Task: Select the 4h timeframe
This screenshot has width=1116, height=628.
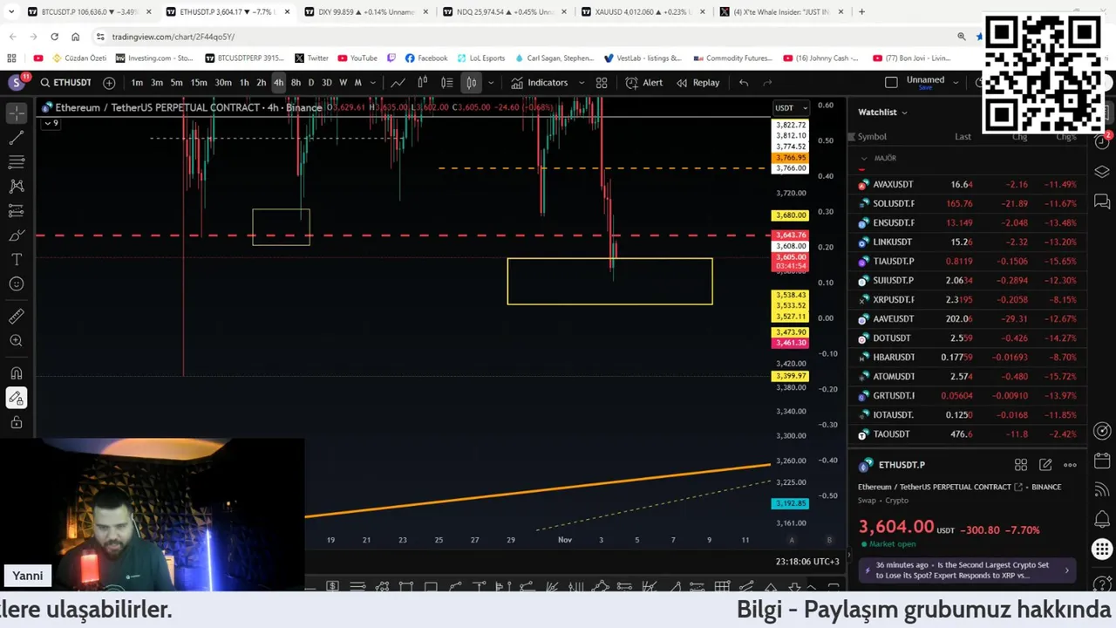Action: tap(278, 83)
